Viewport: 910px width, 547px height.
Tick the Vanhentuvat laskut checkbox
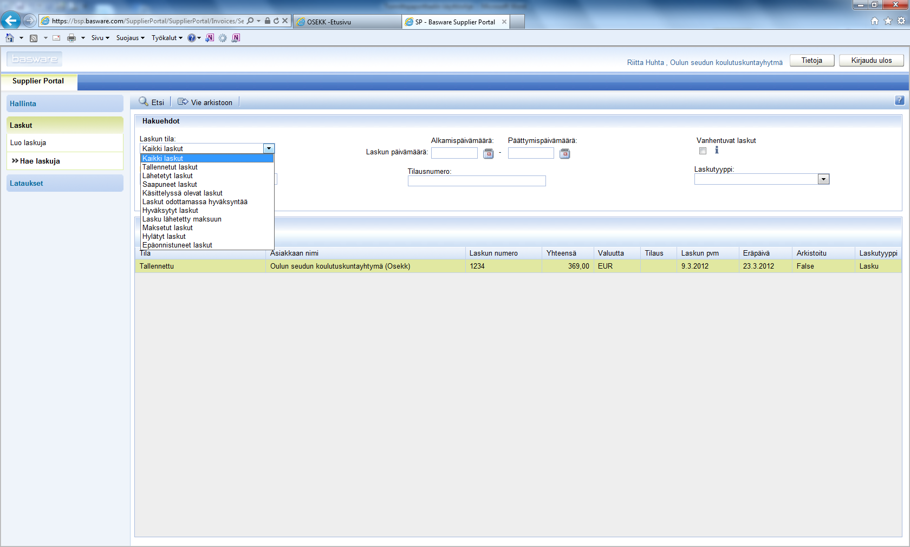[703, 151]
